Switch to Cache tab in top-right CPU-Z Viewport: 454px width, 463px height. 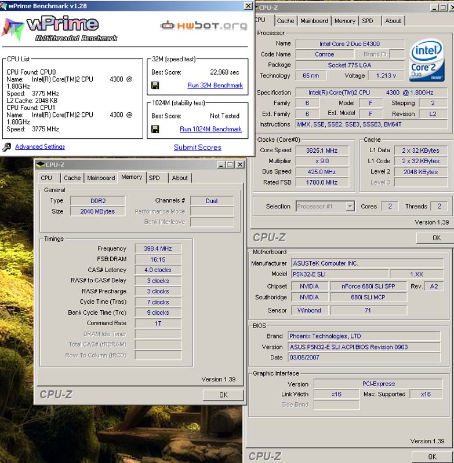[285, 21]
